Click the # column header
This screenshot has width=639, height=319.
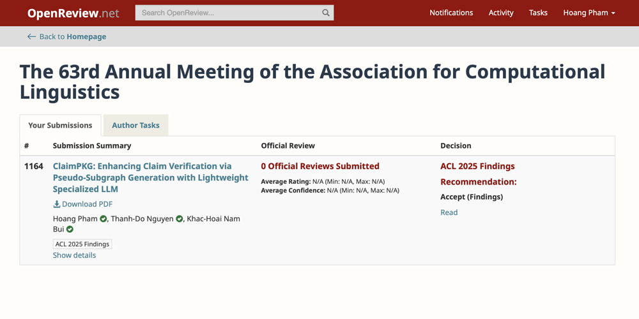pos(26,145)
